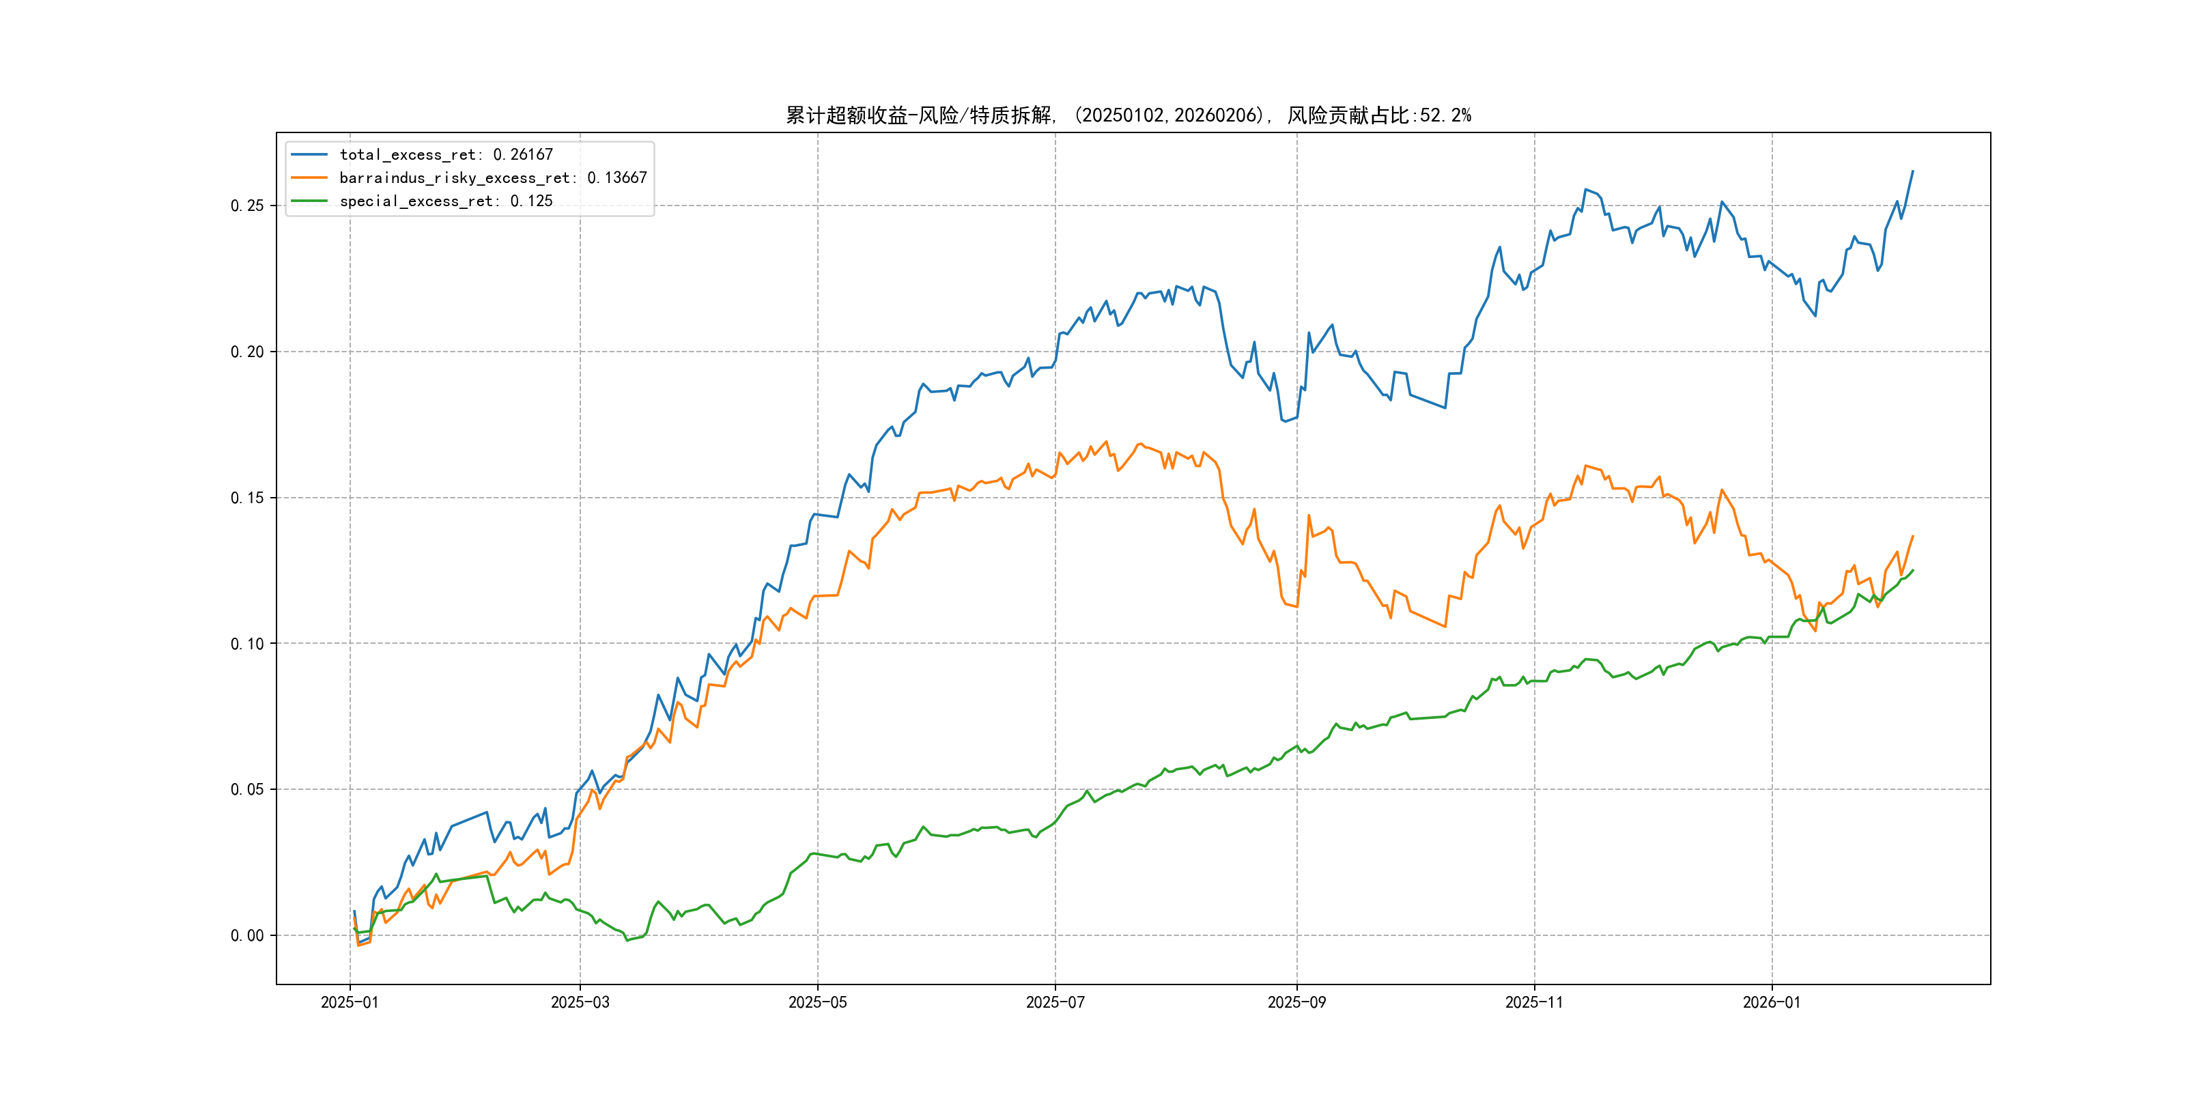Click the 2025-07 x-axis tick label

[1055, 1002]
